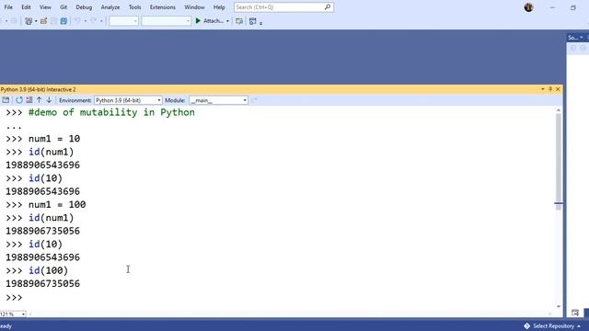Open the Help menu
589x331 pixels.
point(219,7)
